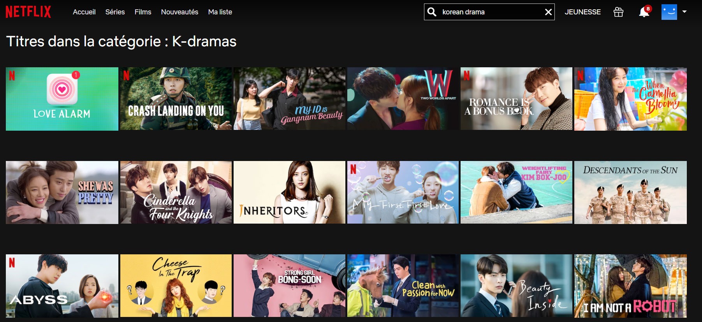Open She Was Pretty
Screen dimensions: 702x322
(62, 192)
